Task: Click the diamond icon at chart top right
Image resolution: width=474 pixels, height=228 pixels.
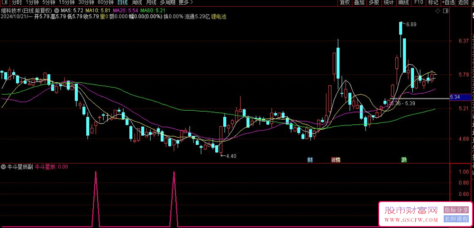Action: coord(438,11)
